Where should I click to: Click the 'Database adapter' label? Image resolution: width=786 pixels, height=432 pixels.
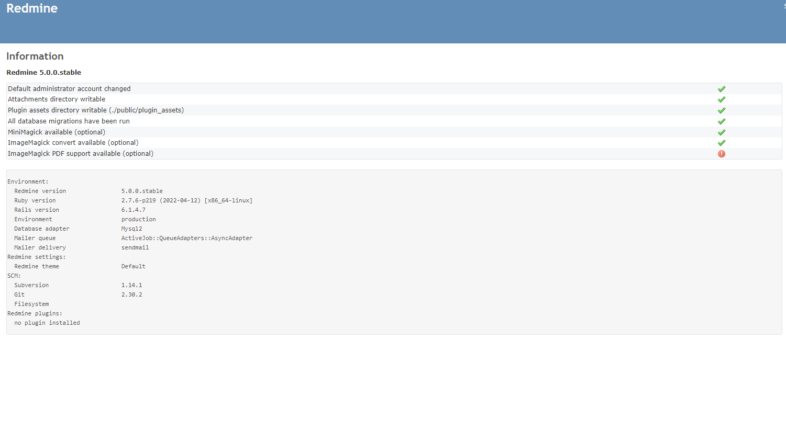(x=42, y=229)
